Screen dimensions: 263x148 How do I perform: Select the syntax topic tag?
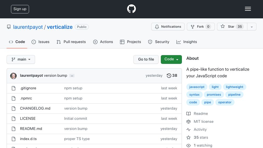pyautogui.click(x=195, y=95)
